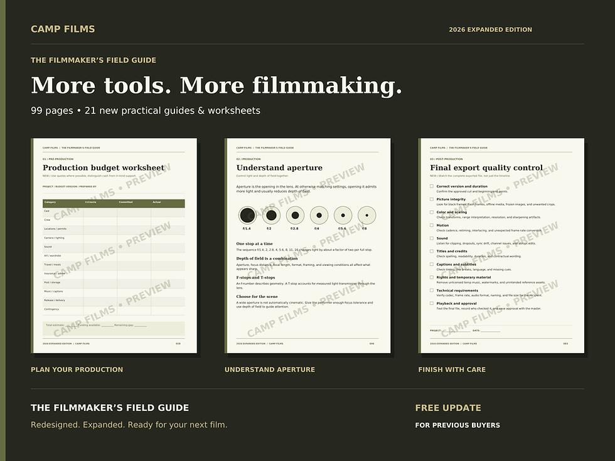Check the 'Captions and subtitles' checkbox
This screenshot has width=615, height=461.
click(432, 265)
